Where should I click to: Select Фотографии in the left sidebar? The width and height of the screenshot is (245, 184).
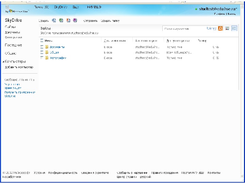(13, 37)
